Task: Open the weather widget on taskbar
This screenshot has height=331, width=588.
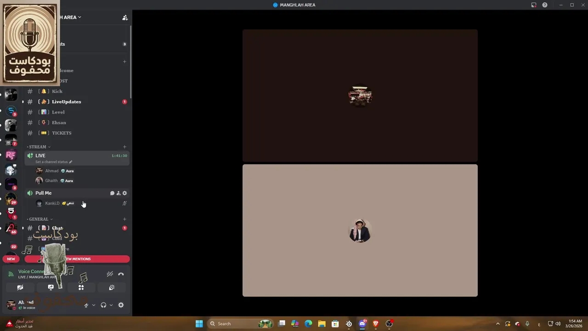Action: [19, 324]
